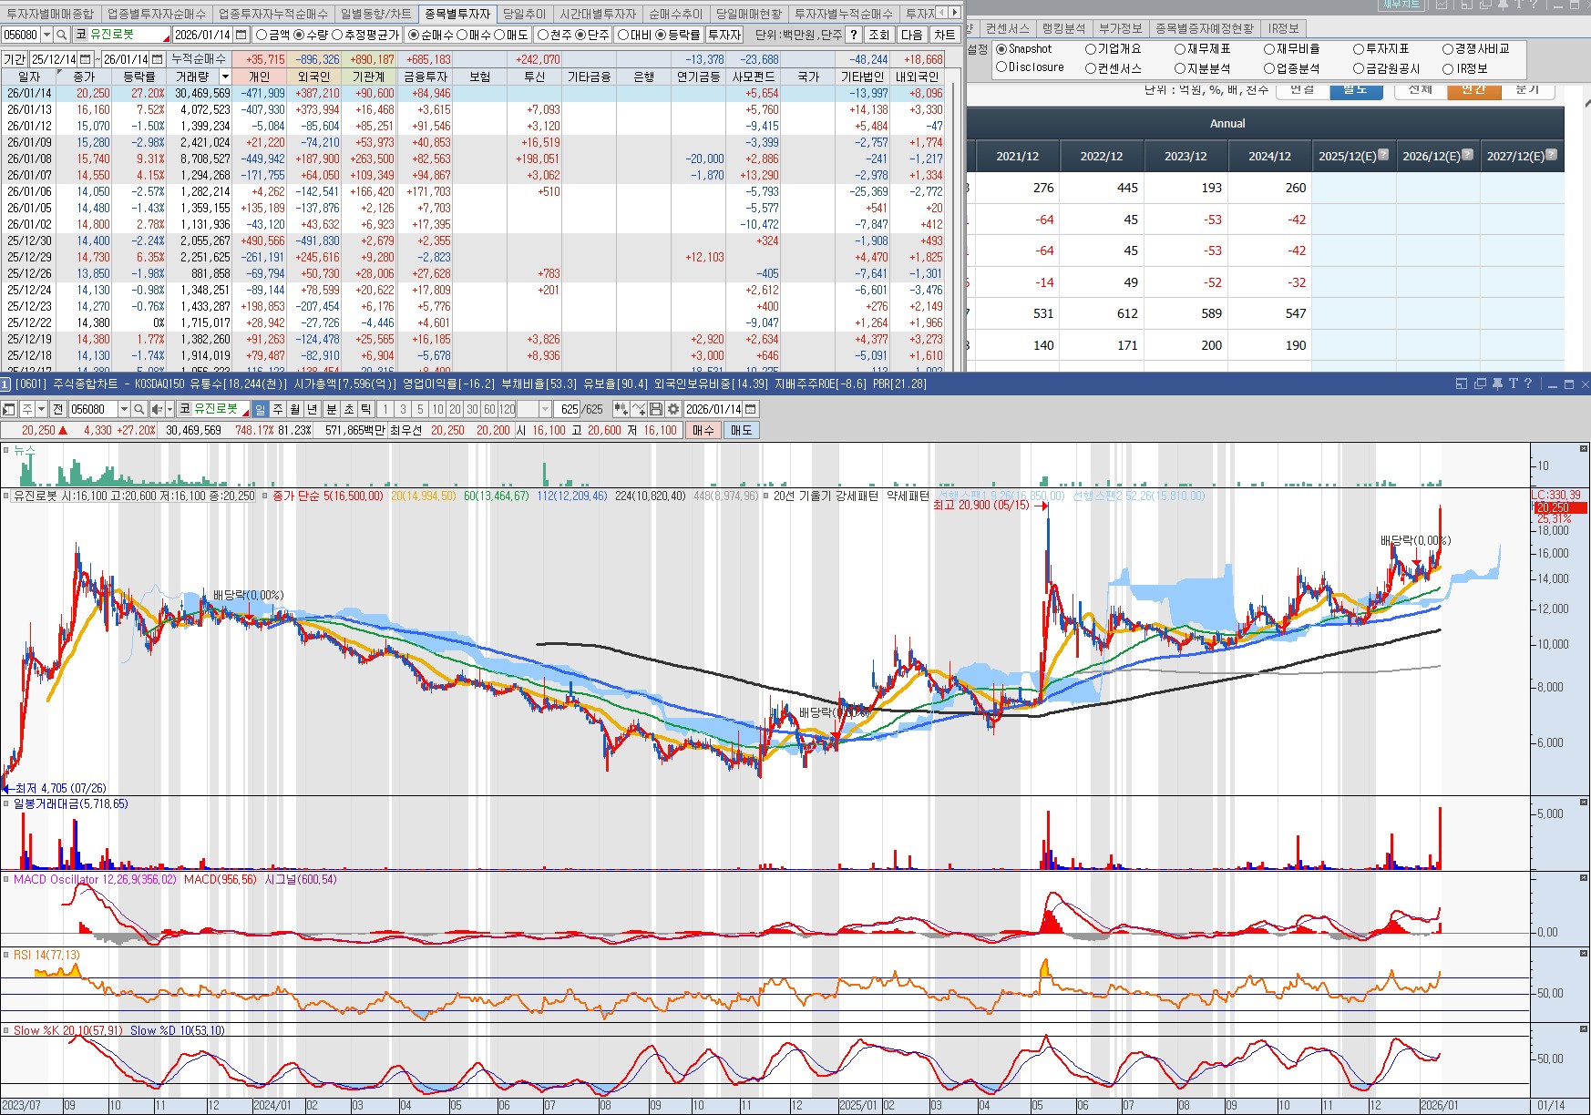Open the 주 type dropdown in chart toolbar
Viewport: 1591px width, 1115px height.
pyautogui.click(x=41, y=409)
